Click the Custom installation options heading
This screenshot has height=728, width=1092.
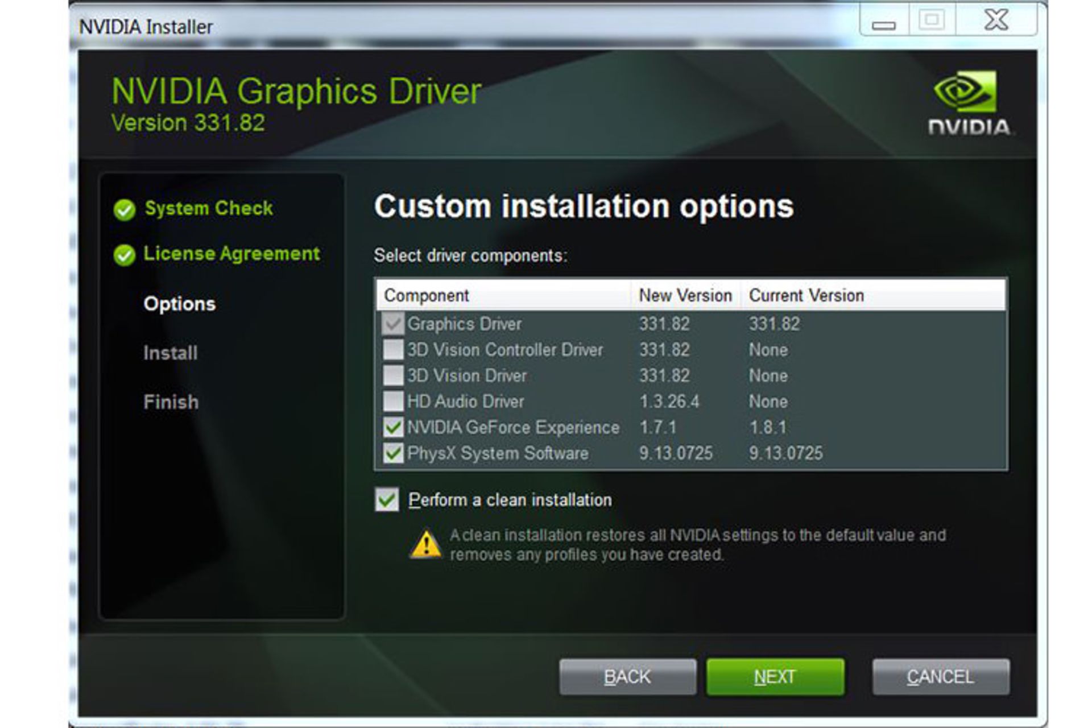[584, 206]
